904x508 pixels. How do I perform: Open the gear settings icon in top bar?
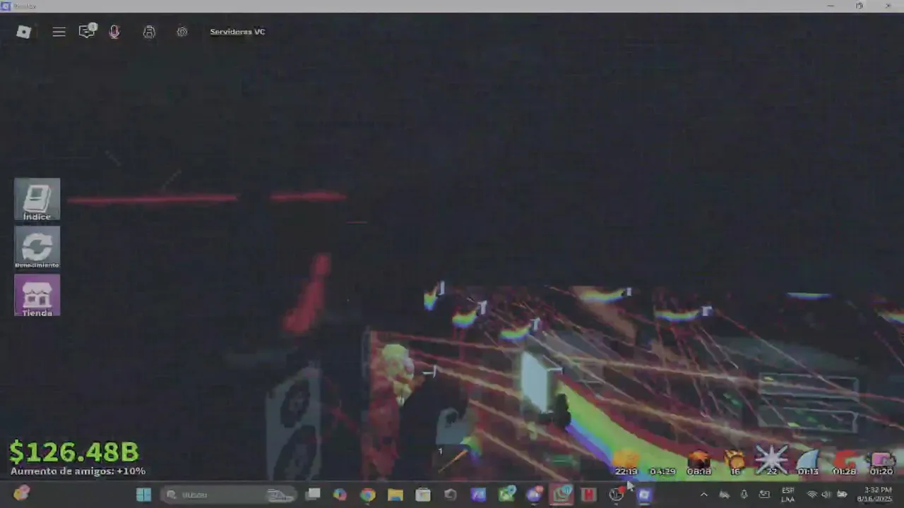(182, 32)
